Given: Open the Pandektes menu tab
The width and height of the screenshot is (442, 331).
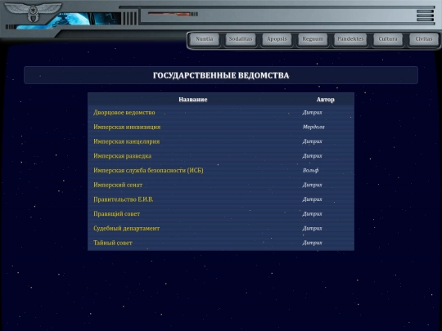Looking at the screenshot, I should [350, 39].
